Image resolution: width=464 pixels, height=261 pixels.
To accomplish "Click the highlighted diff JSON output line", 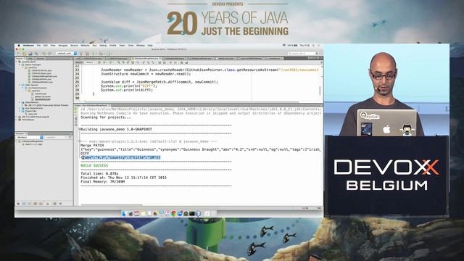I will coord(120,157).
